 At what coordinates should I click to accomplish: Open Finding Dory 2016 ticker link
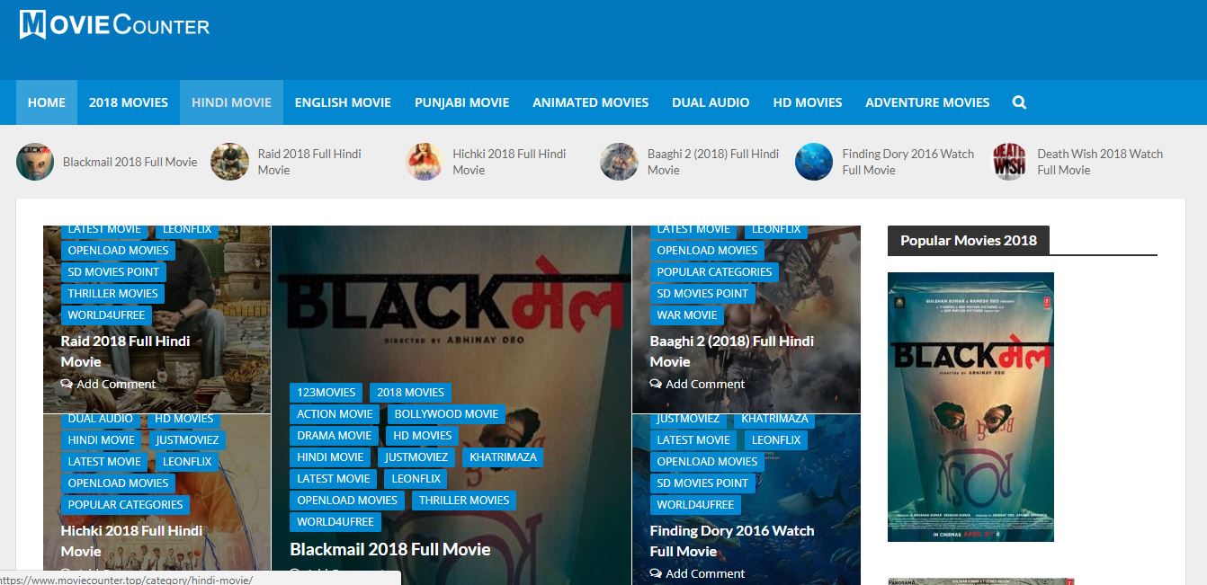[x=908, y=162]
